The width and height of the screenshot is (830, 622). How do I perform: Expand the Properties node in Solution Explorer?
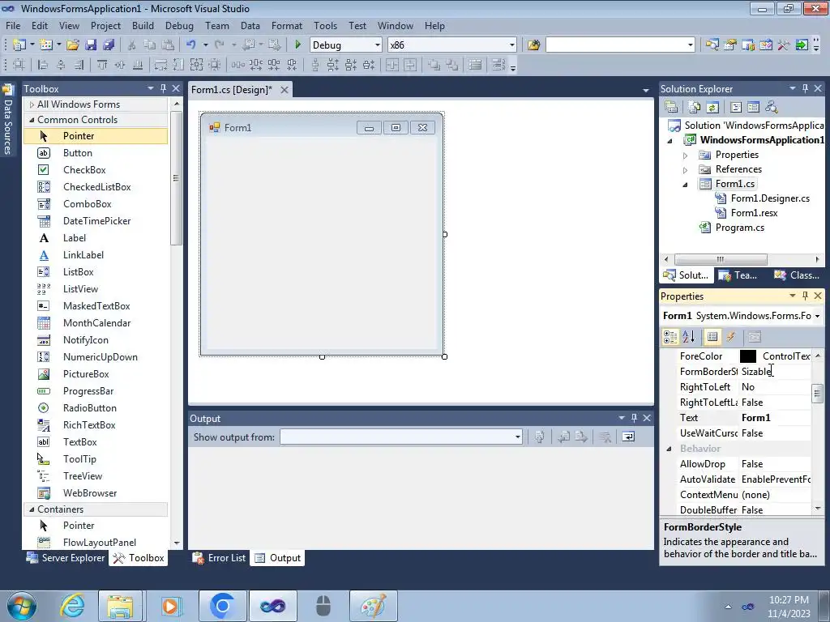pos(686,155)
